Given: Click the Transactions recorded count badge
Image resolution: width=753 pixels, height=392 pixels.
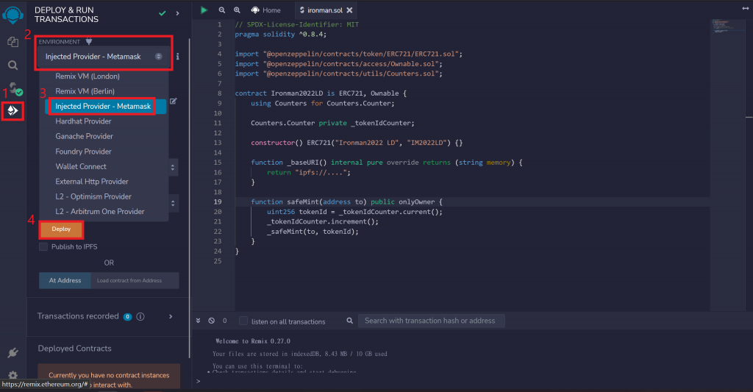Looking at the screenshot, I should [x=127, y=316].
